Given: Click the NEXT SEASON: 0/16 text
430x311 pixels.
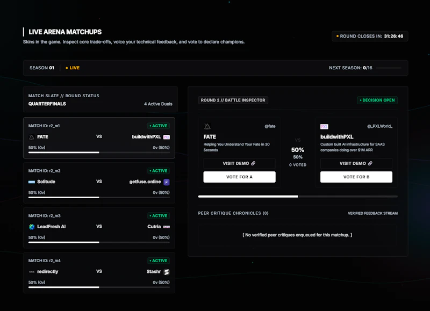Looking at the screenshot, I should 350,68.
